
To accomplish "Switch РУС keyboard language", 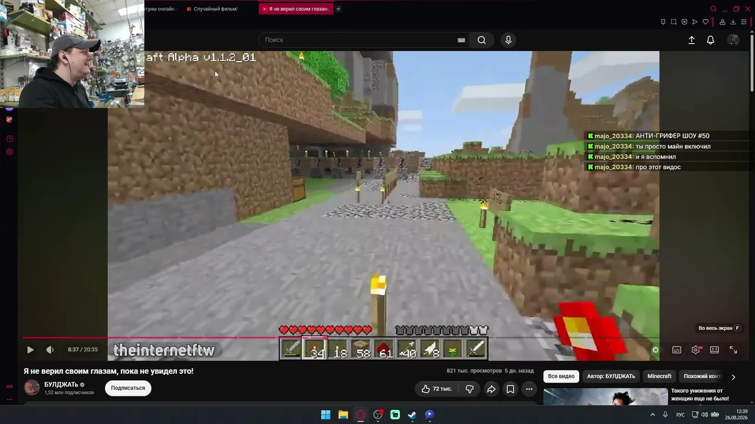I will pos(680,415).
